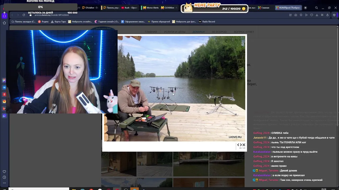Open the VK sidebar icon

[x=4, y=87]
